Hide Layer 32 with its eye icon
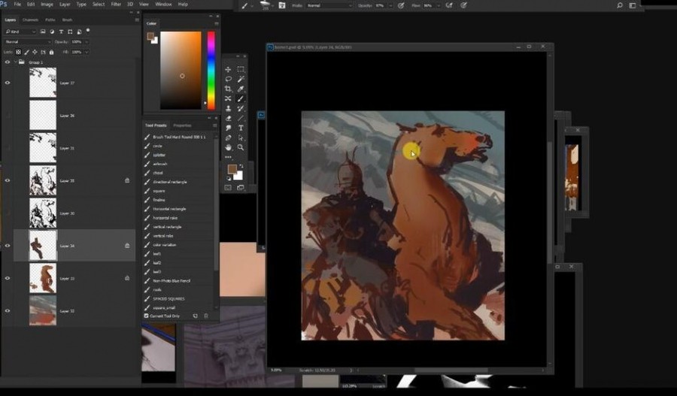This screenshot has height=396, width=677. [x=8, y=311]
